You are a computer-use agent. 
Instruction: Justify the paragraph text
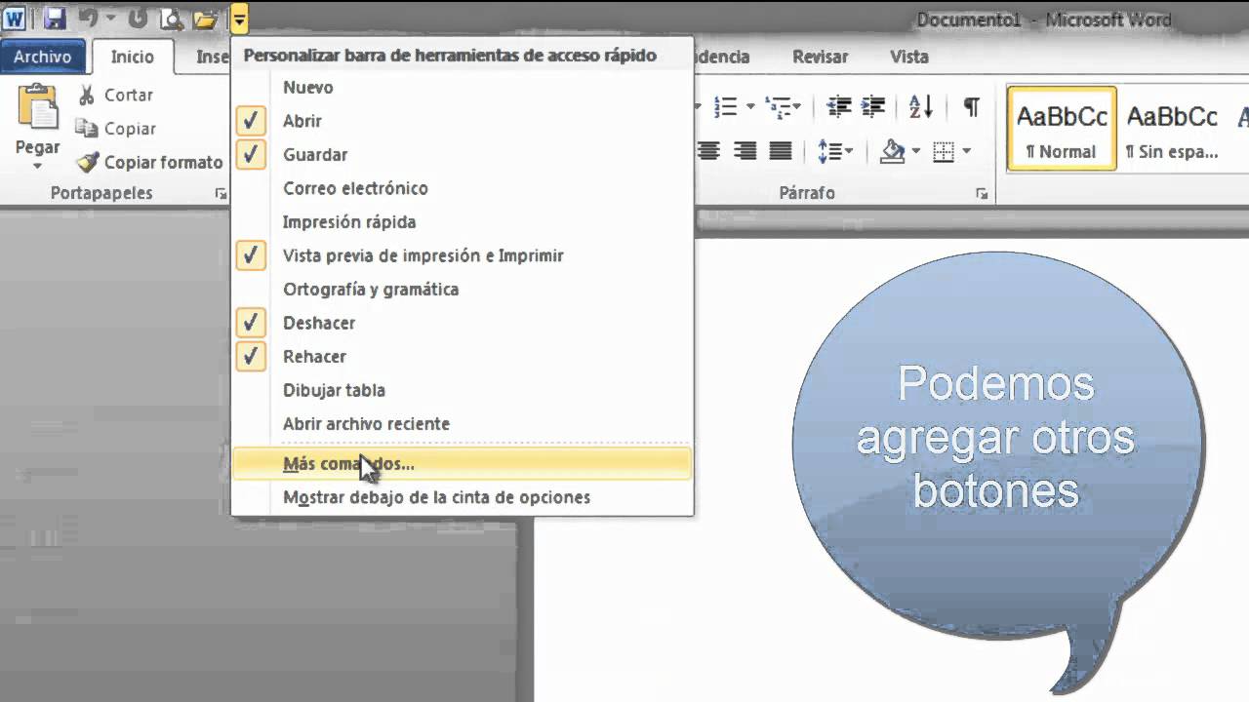coord(781,151)
